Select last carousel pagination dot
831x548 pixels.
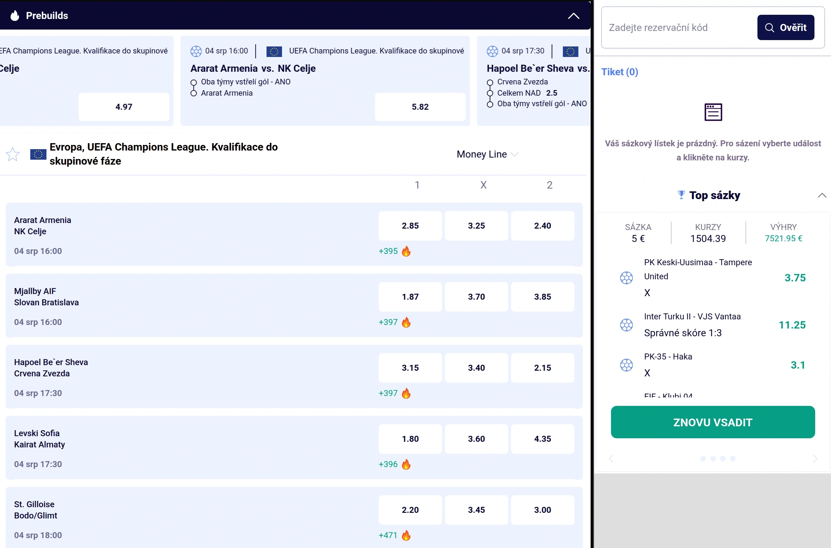pos(732,459)
